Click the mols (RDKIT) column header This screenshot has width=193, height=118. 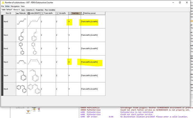click(34, 13)
